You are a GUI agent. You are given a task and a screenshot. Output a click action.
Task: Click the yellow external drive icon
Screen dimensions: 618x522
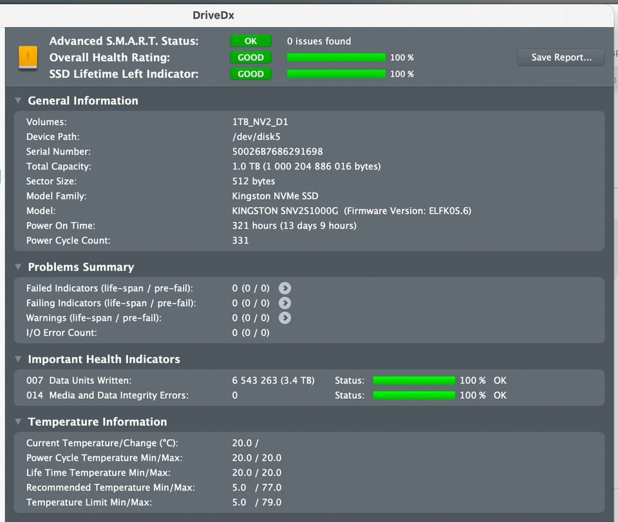click(x=28, y=57)
